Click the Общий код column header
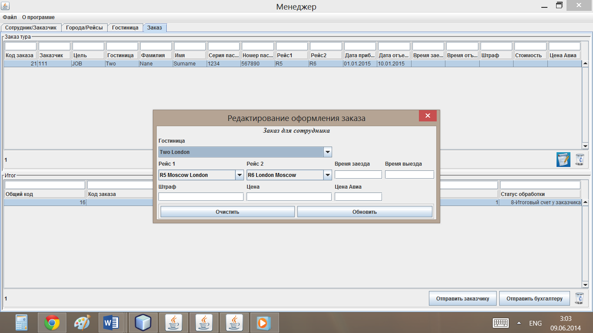 tap(45, 194)
